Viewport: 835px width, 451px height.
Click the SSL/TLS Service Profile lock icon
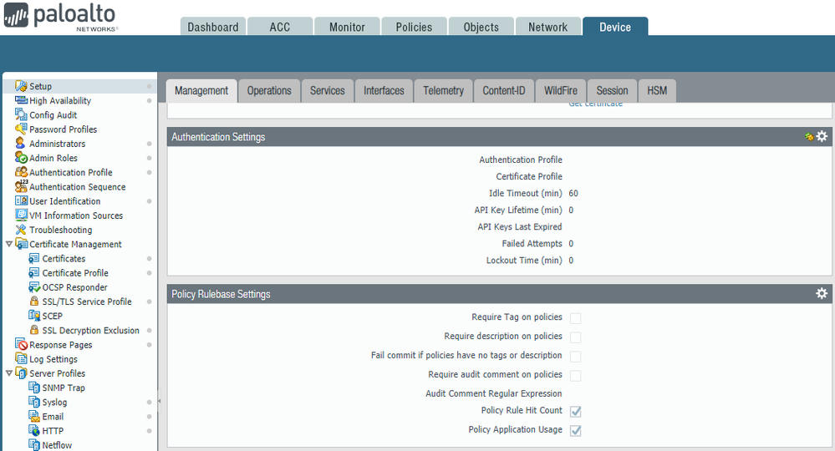click(34, 302)
